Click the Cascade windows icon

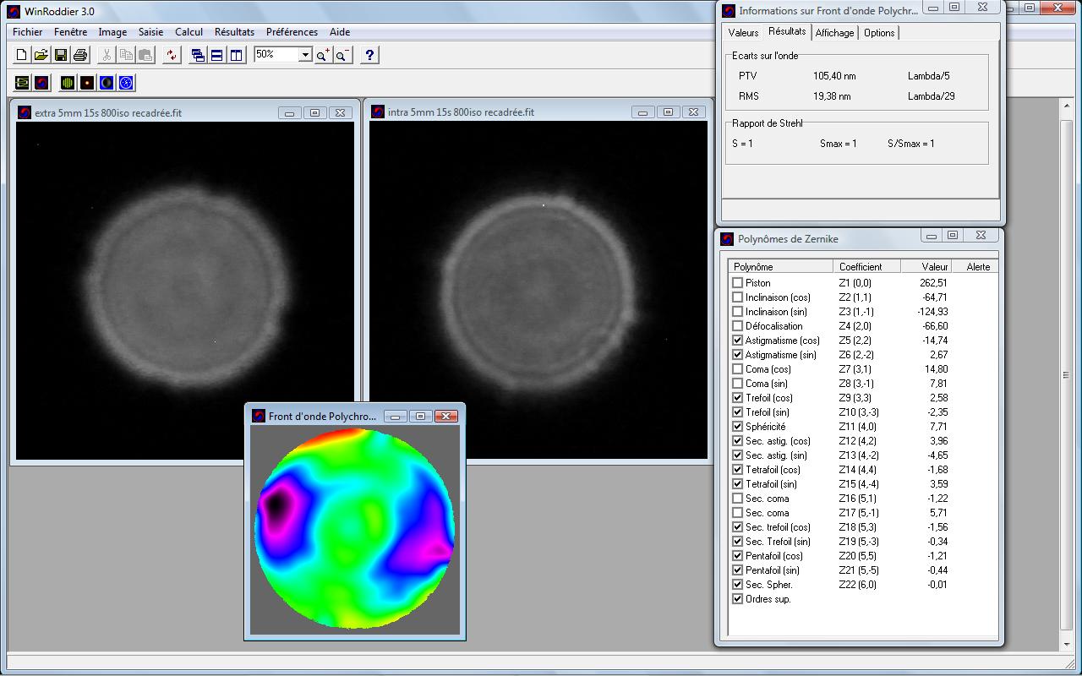198,55
